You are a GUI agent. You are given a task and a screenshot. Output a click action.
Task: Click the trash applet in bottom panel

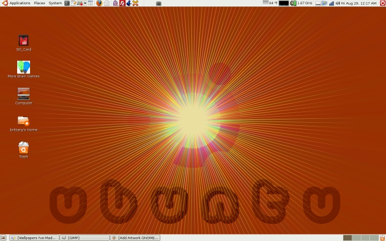382,238
